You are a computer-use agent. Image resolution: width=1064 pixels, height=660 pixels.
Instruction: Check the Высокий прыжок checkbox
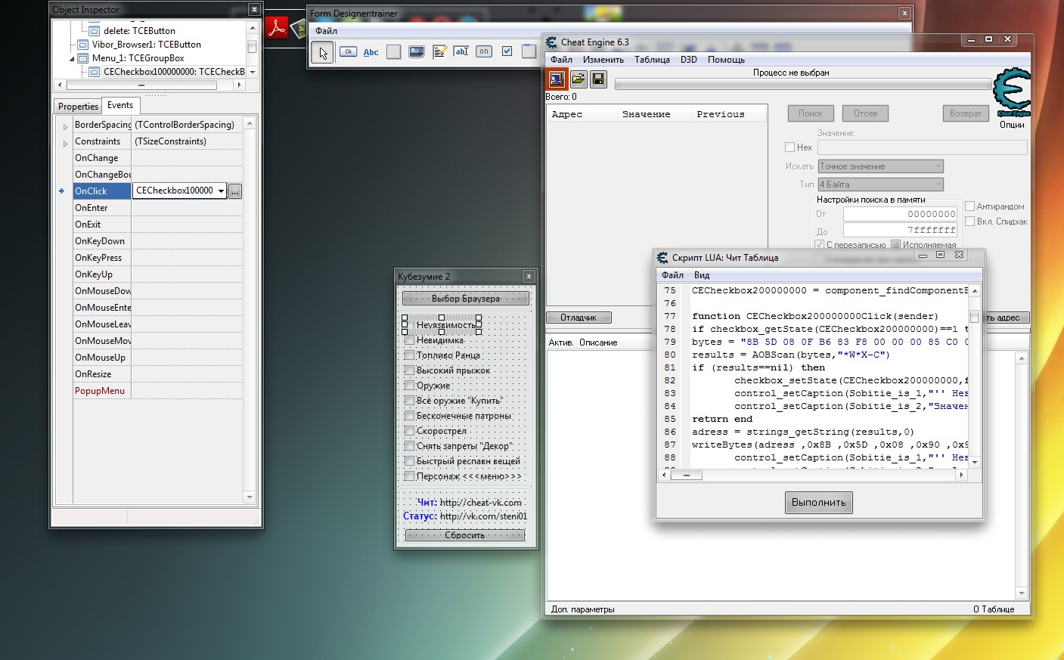[x=409, y=370]
